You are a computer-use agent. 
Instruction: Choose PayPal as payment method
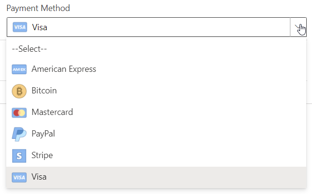[x=156, y=134]
